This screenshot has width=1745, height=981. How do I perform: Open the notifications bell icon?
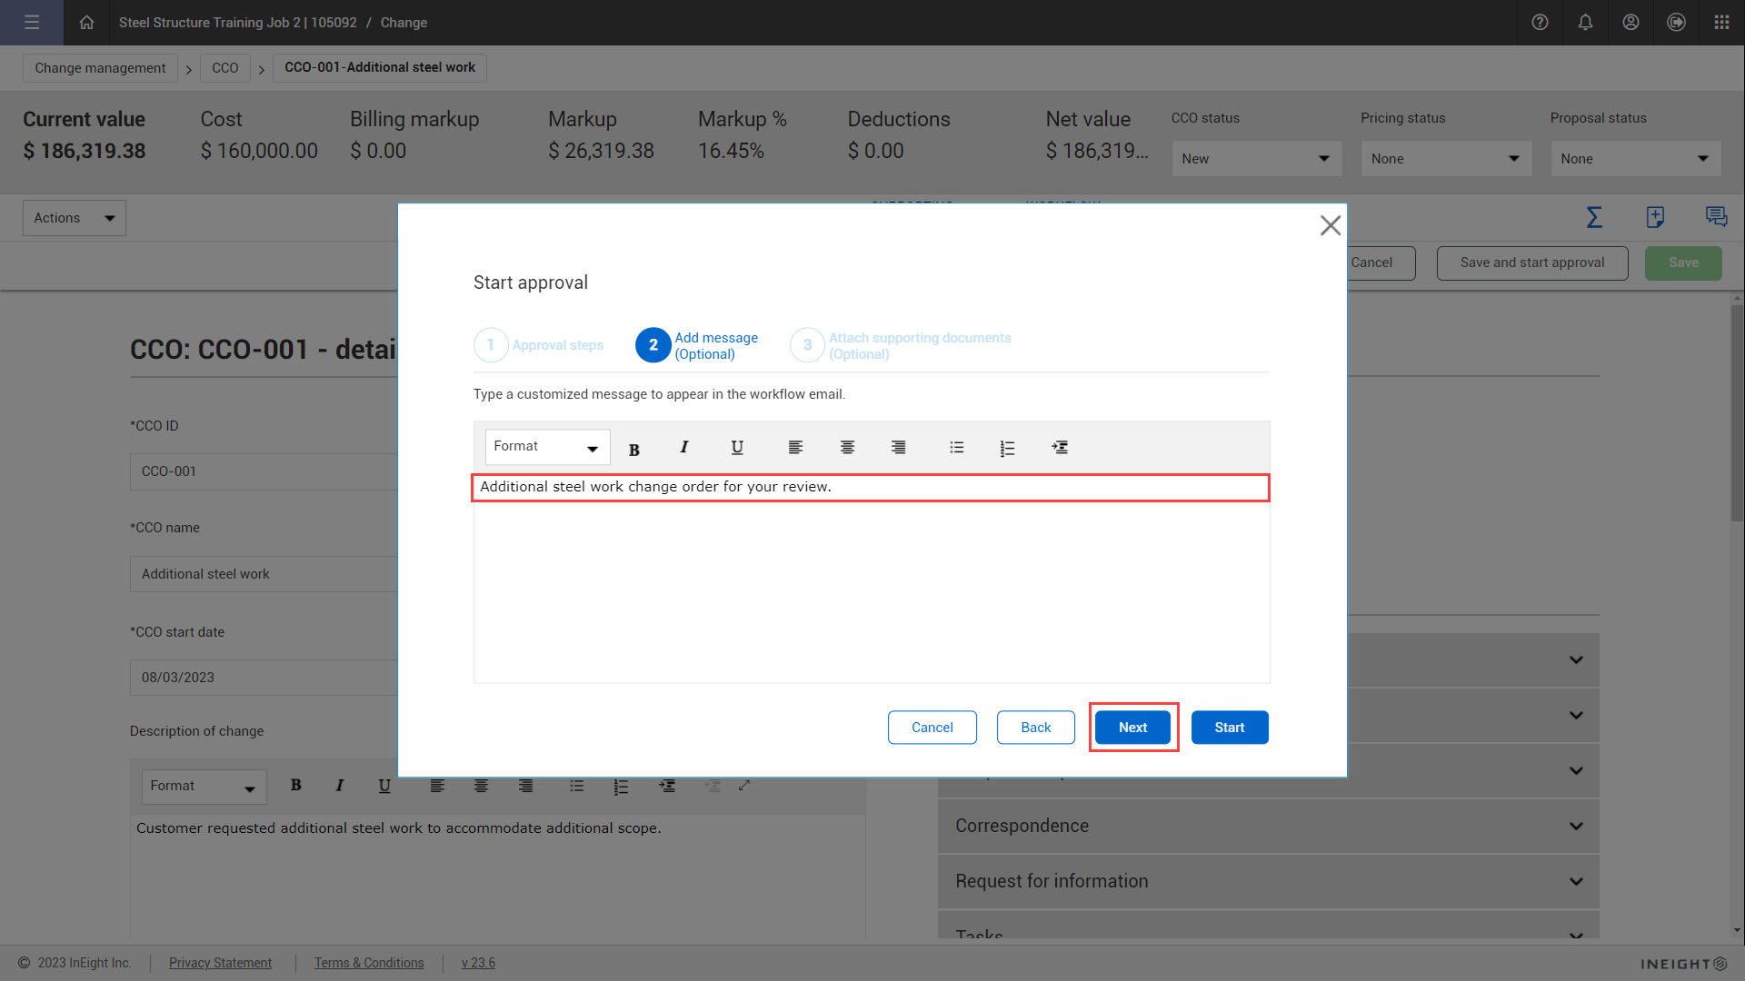pos(1585,23)
